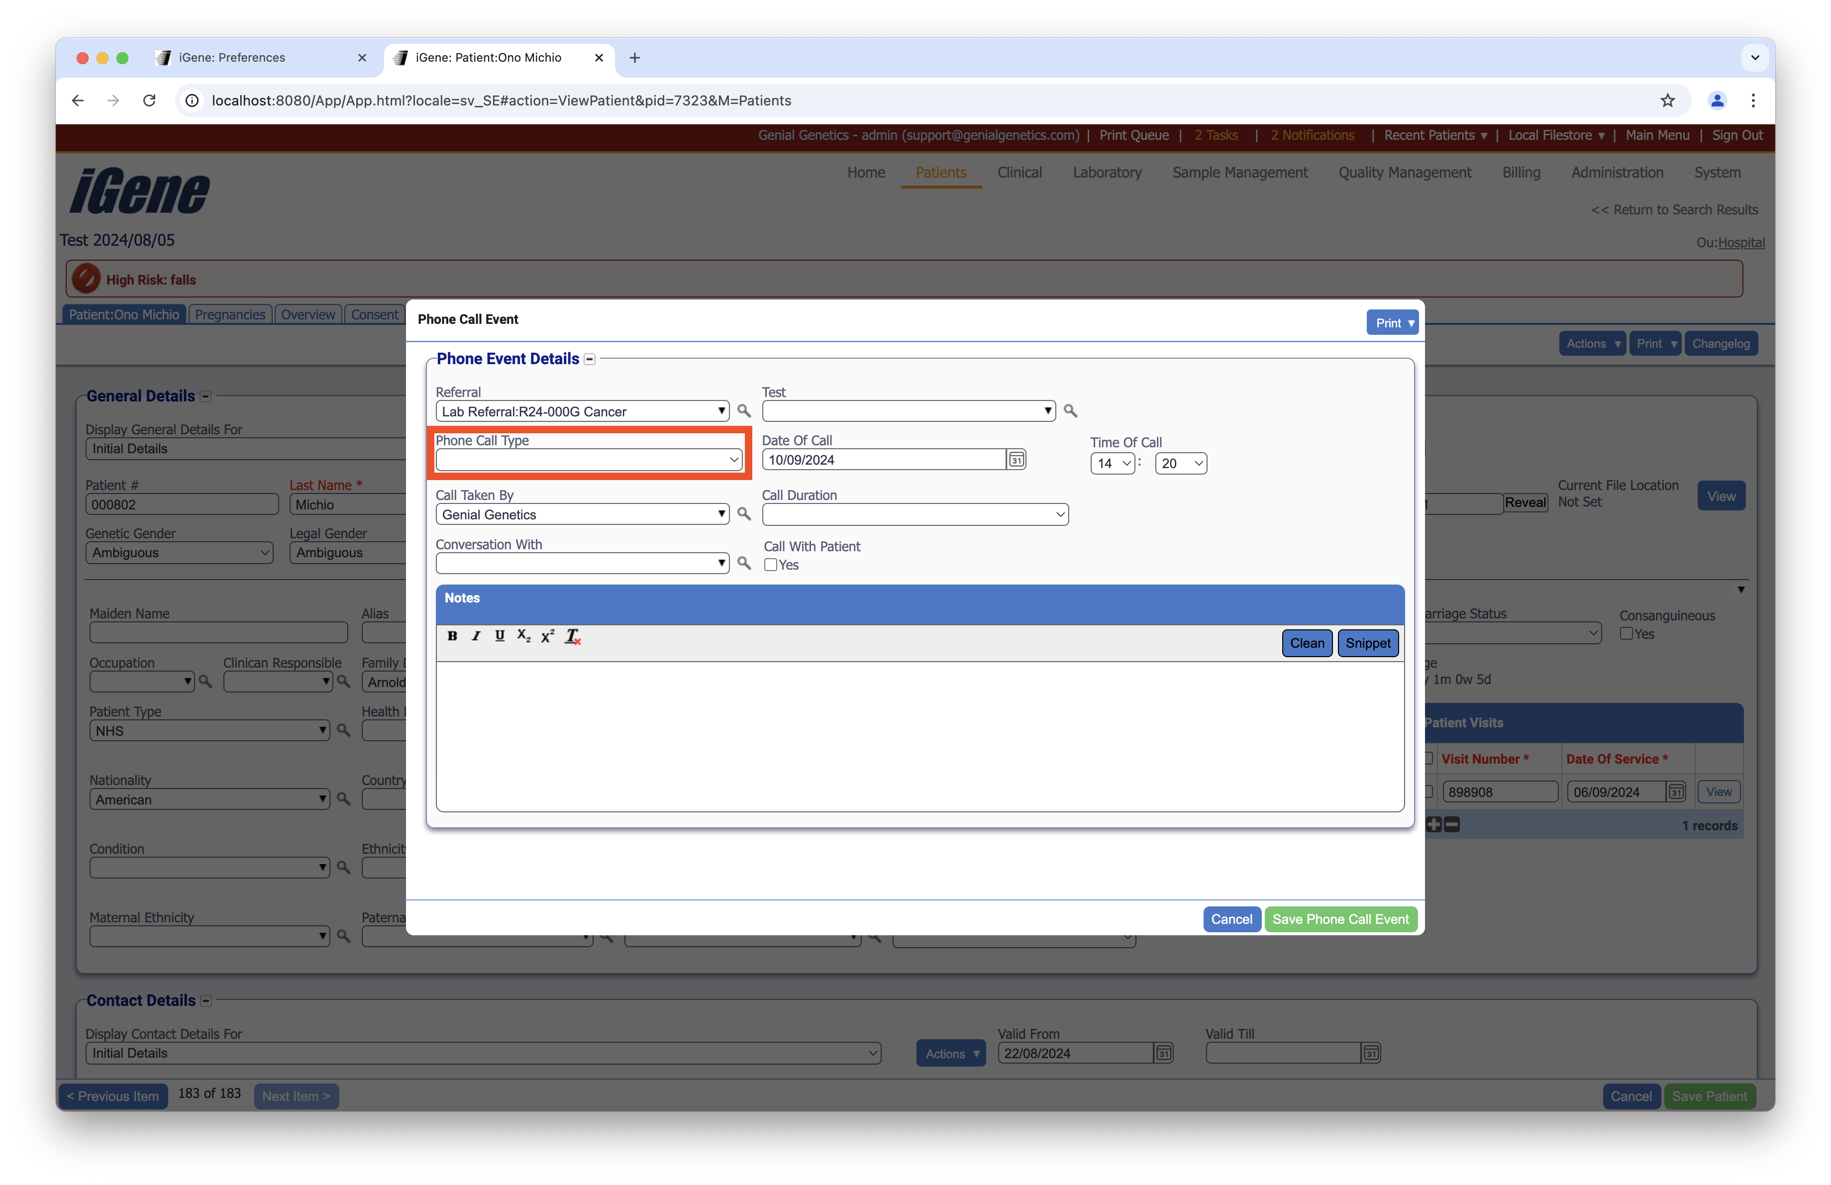
Task: Click the Conversation With search magnifier
Action: pyautogui.click(x=743, y=563)
